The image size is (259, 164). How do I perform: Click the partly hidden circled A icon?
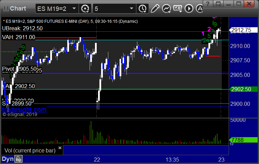pos(199,9)
